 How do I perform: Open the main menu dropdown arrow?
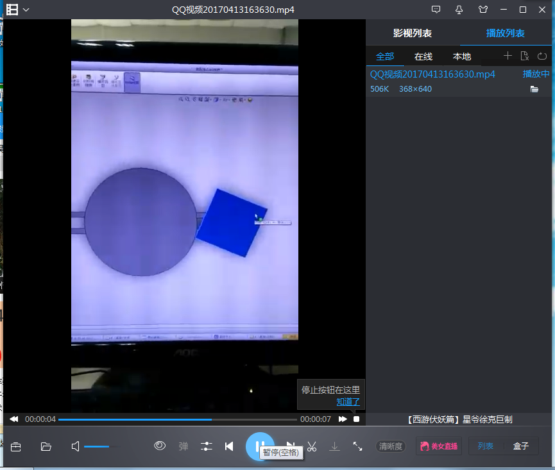pos(26,10)
